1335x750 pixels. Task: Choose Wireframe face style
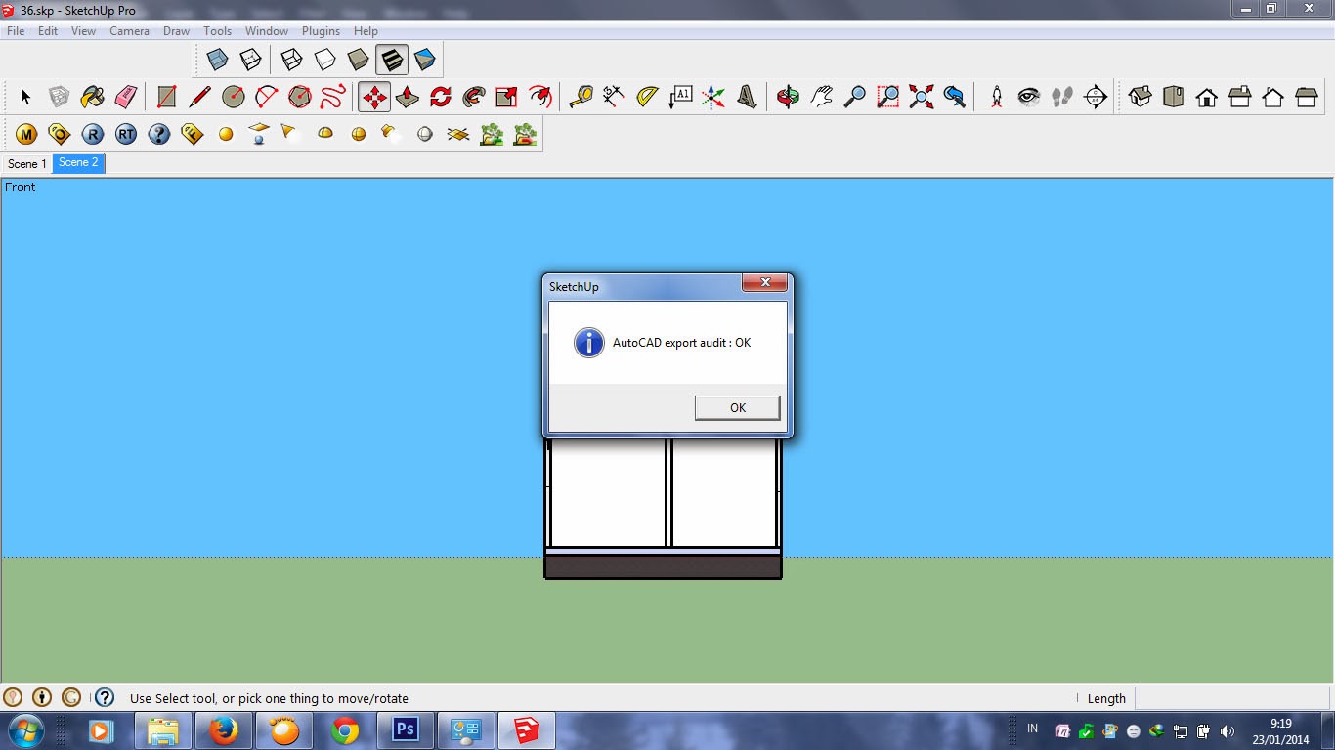click(291, 60)
